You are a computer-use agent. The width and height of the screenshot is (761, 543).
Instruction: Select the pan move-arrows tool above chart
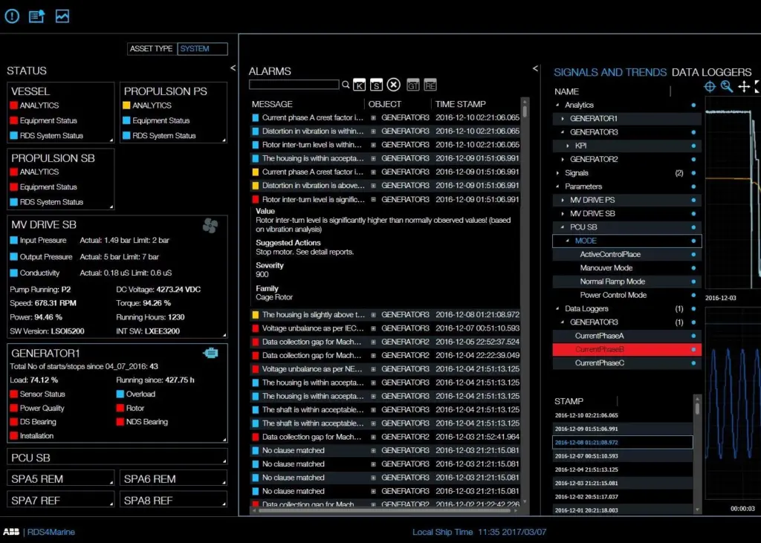743,86
